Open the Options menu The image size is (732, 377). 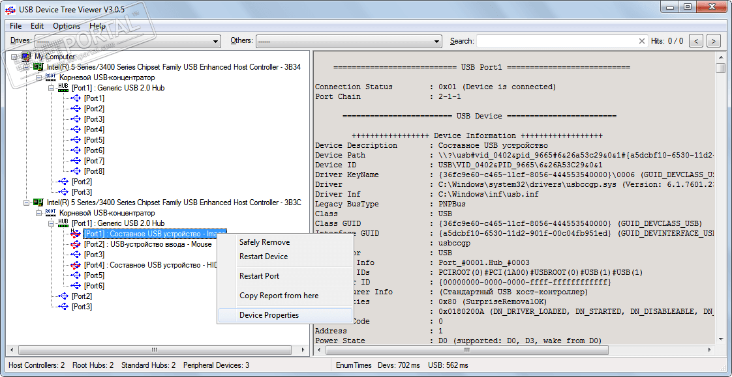click(x=67, y=26)
